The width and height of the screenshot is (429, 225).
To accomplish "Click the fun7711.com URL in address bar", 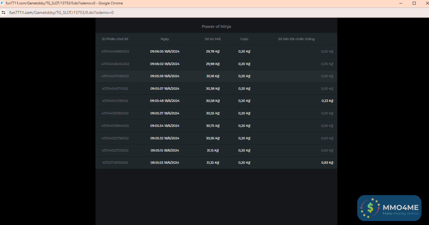I will click(x=61, y=12).
